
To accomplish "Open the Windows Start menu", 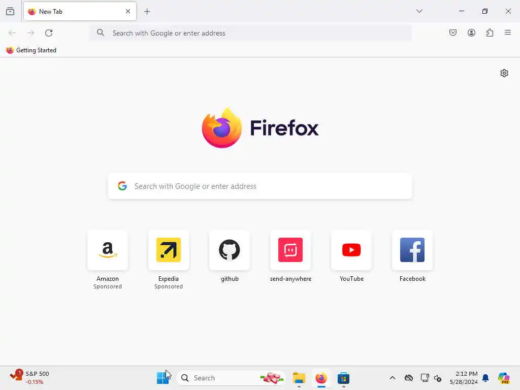I will click(163, 378).
